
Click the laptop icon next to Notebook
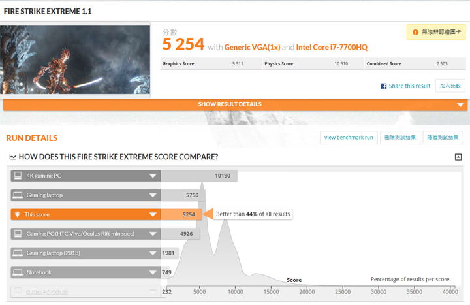18,272
